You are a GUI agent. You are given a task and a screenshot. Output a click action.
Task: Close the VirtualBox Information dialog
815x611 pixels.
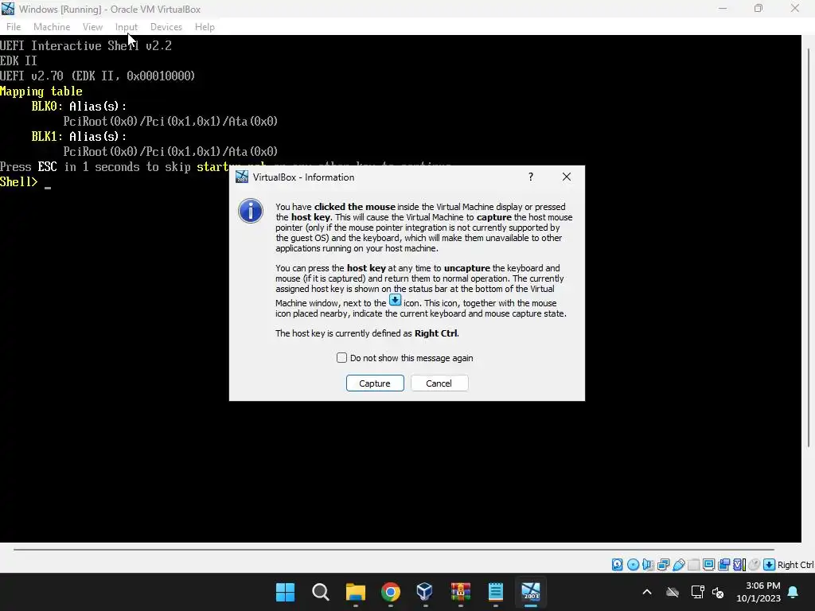point(567,177)
